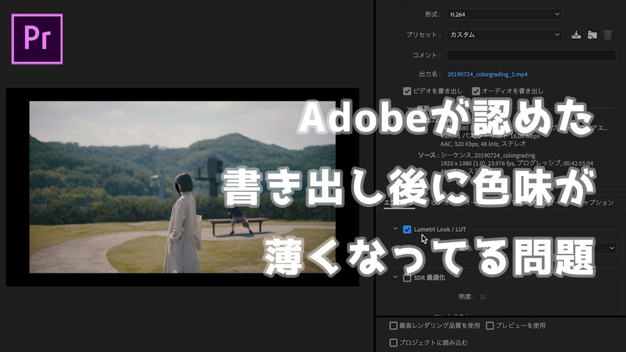Enable the SDR 最適化 checkbox
The width and height of the screenshot is (626, 352).
coord(407,278)
